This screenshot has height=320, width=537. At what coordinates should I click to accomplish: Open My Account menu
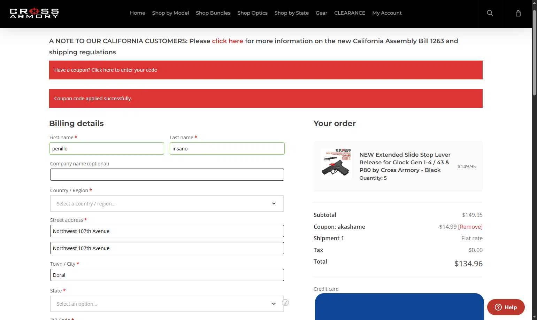[387, 13]
